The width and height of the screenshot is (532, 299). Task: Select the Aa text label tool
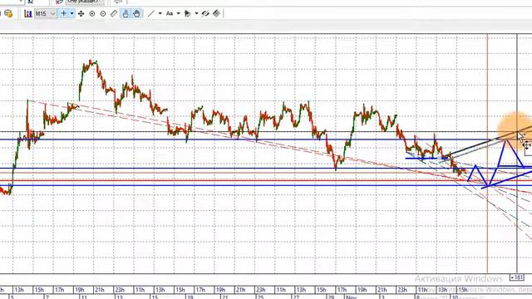point(170,13)
